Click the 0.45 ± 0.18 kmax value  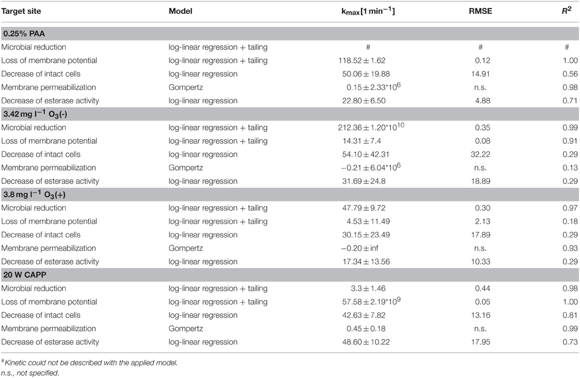(366, 328)
